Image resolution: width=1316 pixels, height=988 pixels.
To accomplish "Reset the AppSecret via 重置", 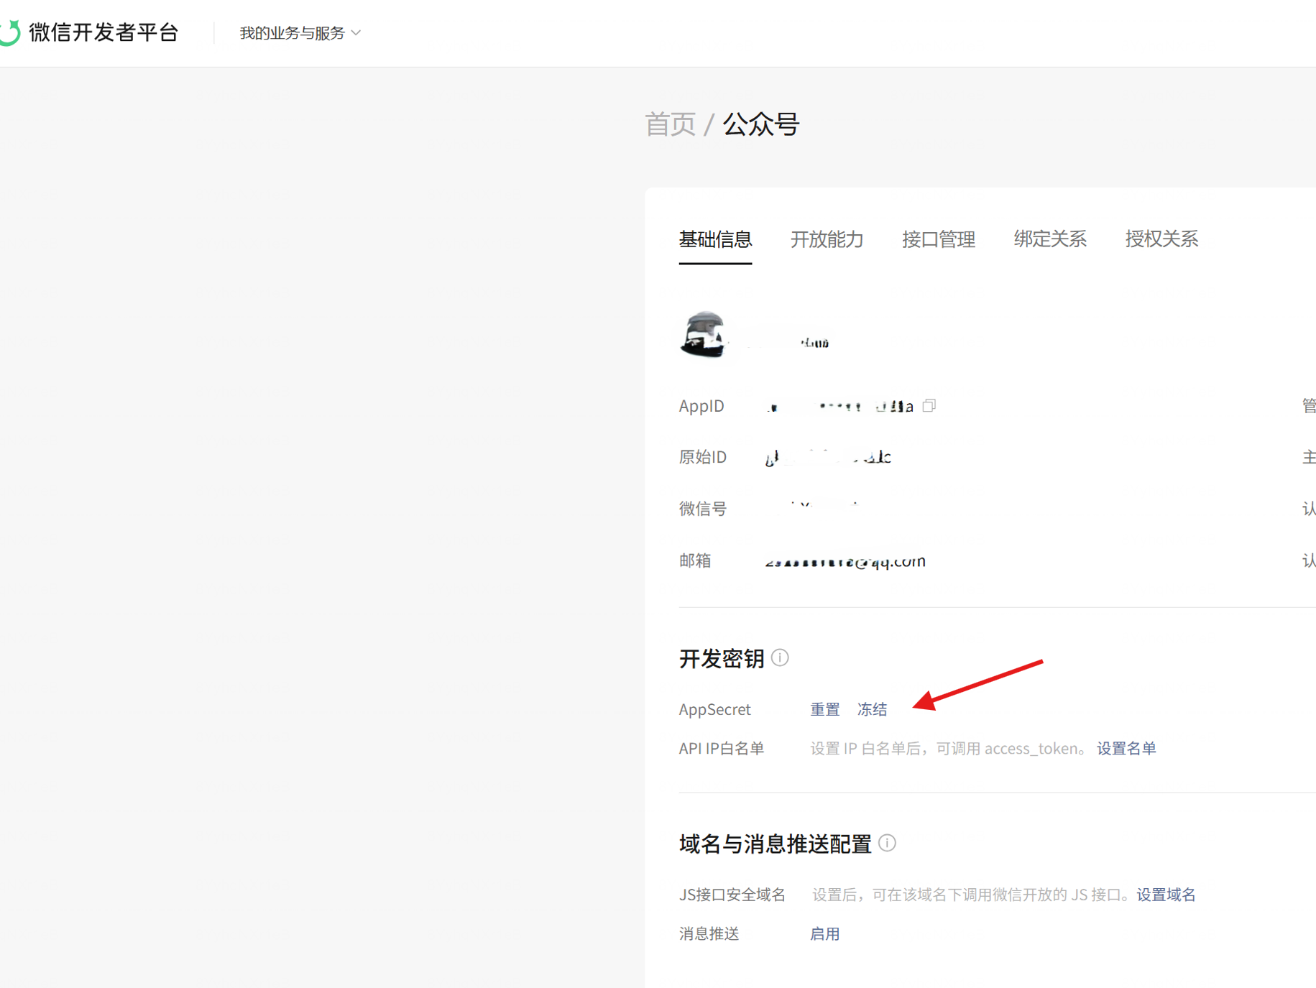I will (825, 709).
